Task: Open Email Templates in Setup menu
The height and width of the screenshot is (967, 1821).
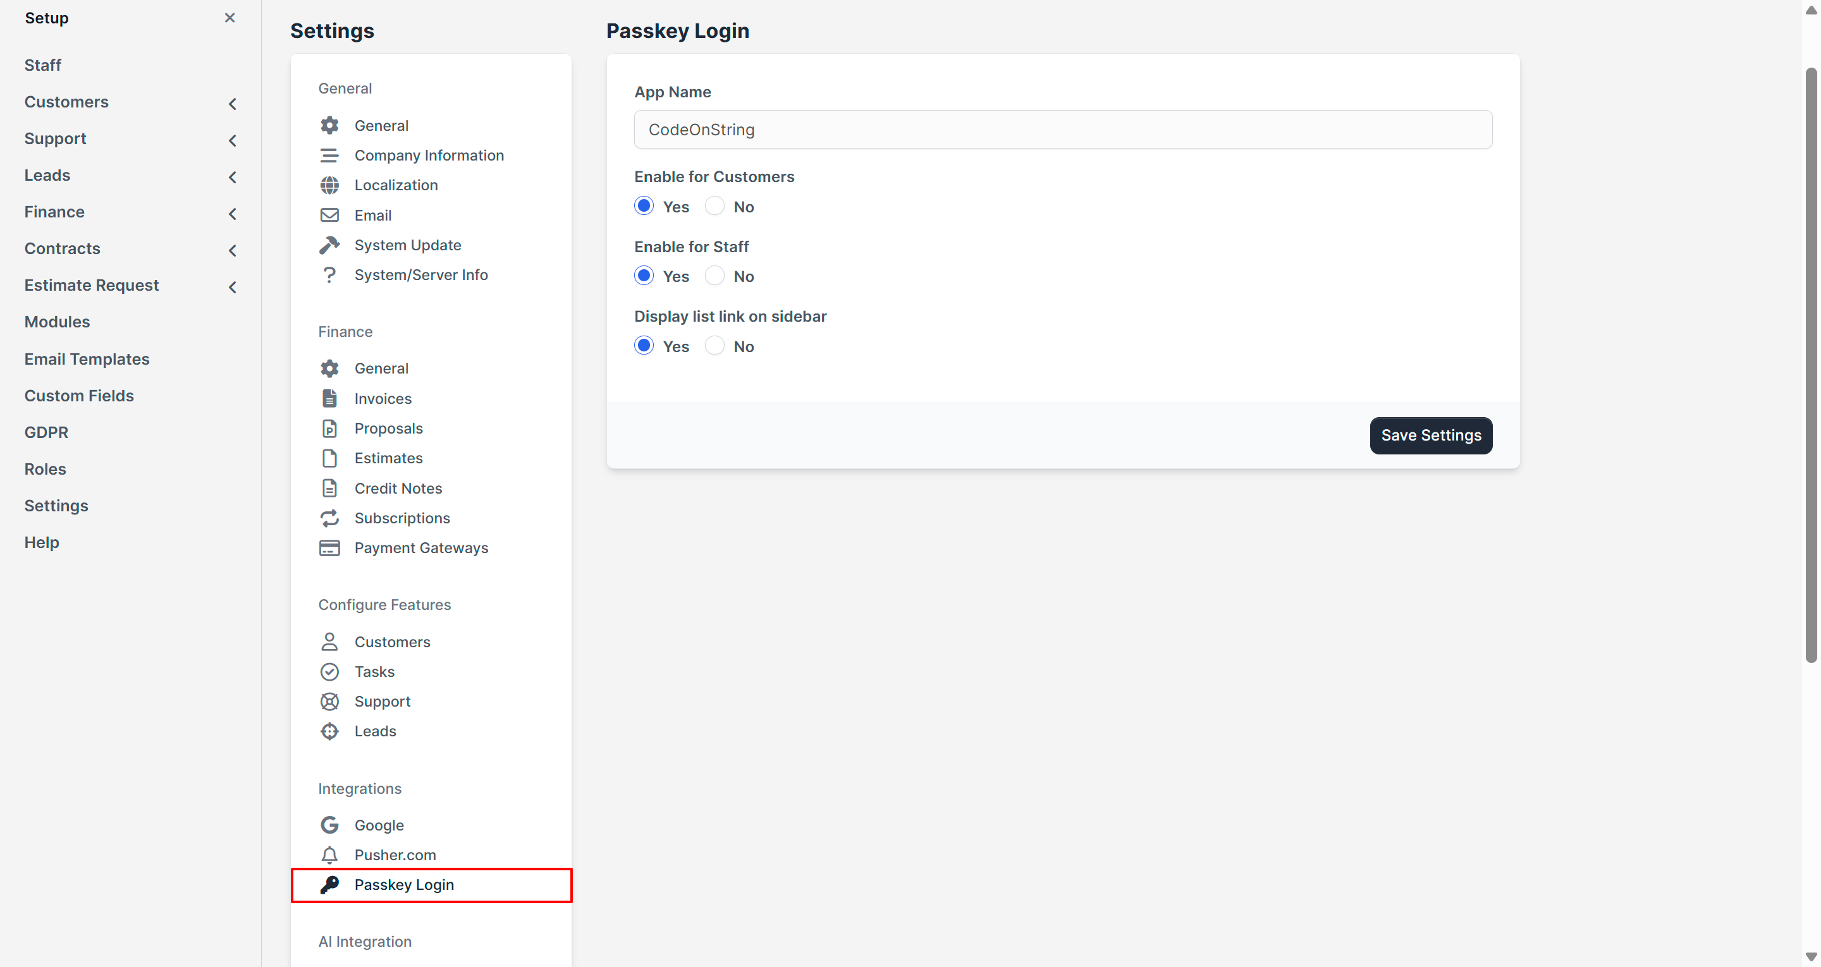Action: click(87, 359)
